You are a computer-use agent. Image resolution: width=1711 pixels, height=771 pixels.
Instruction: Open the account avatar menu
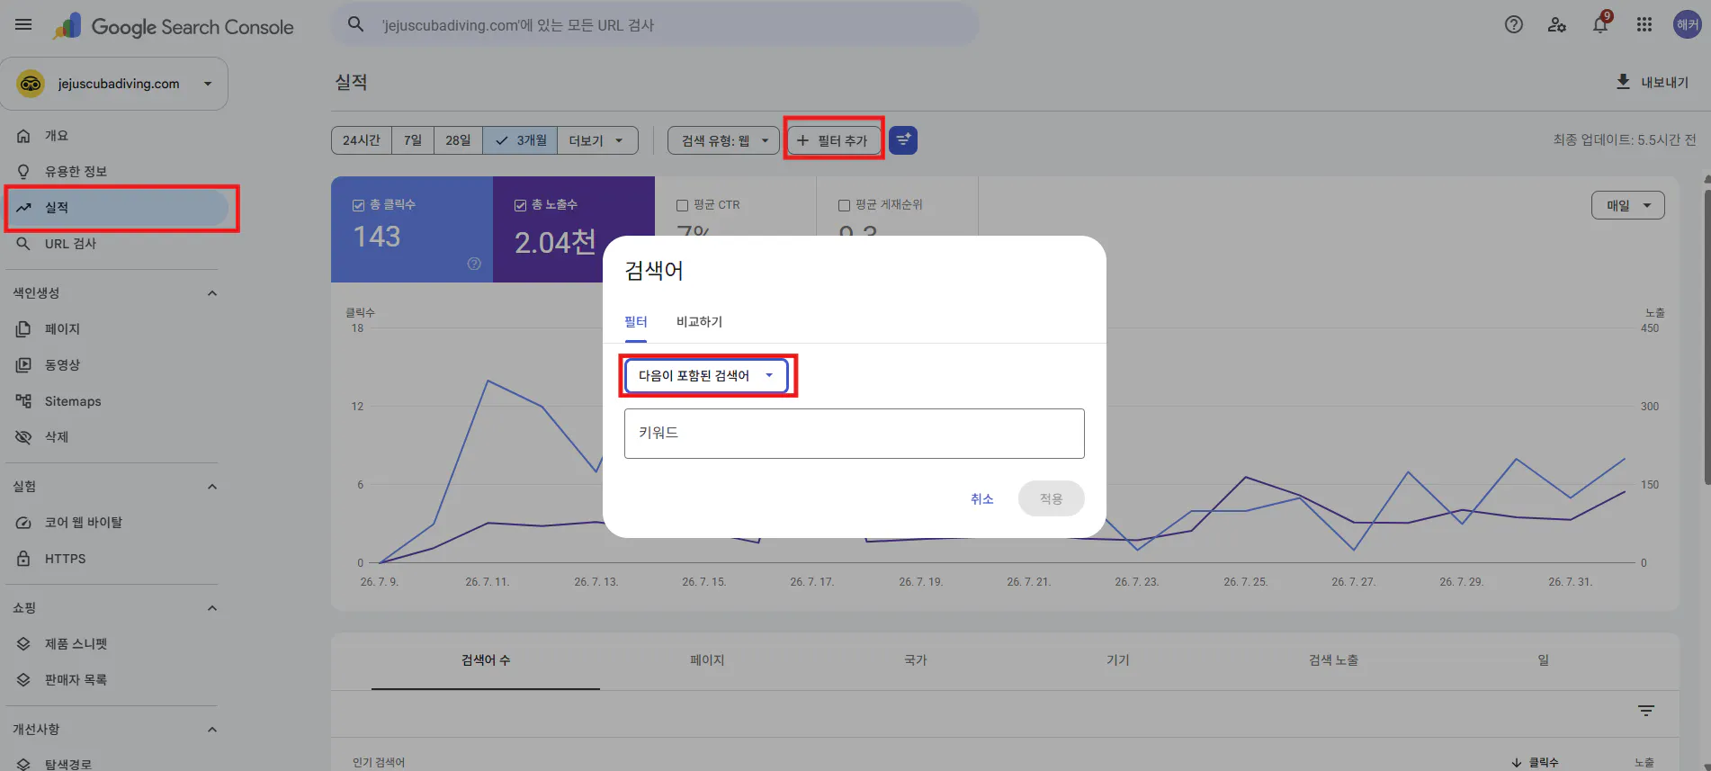[1687, 25]
